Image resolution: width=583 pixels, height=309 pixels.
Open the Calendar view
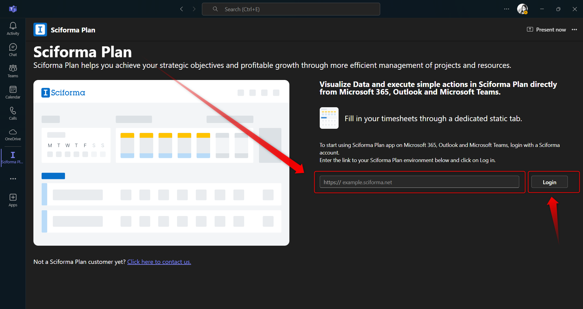[13, 92]
